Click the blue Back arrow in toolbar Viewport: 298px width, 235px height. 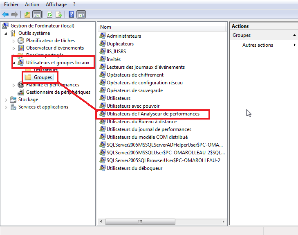point(5,14)
